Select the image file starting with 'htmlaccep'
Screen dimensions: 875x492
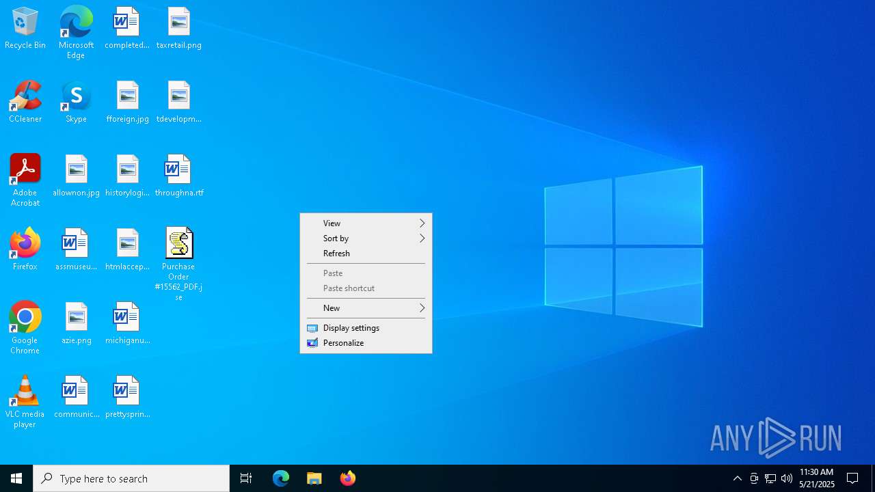coord(127,250)
